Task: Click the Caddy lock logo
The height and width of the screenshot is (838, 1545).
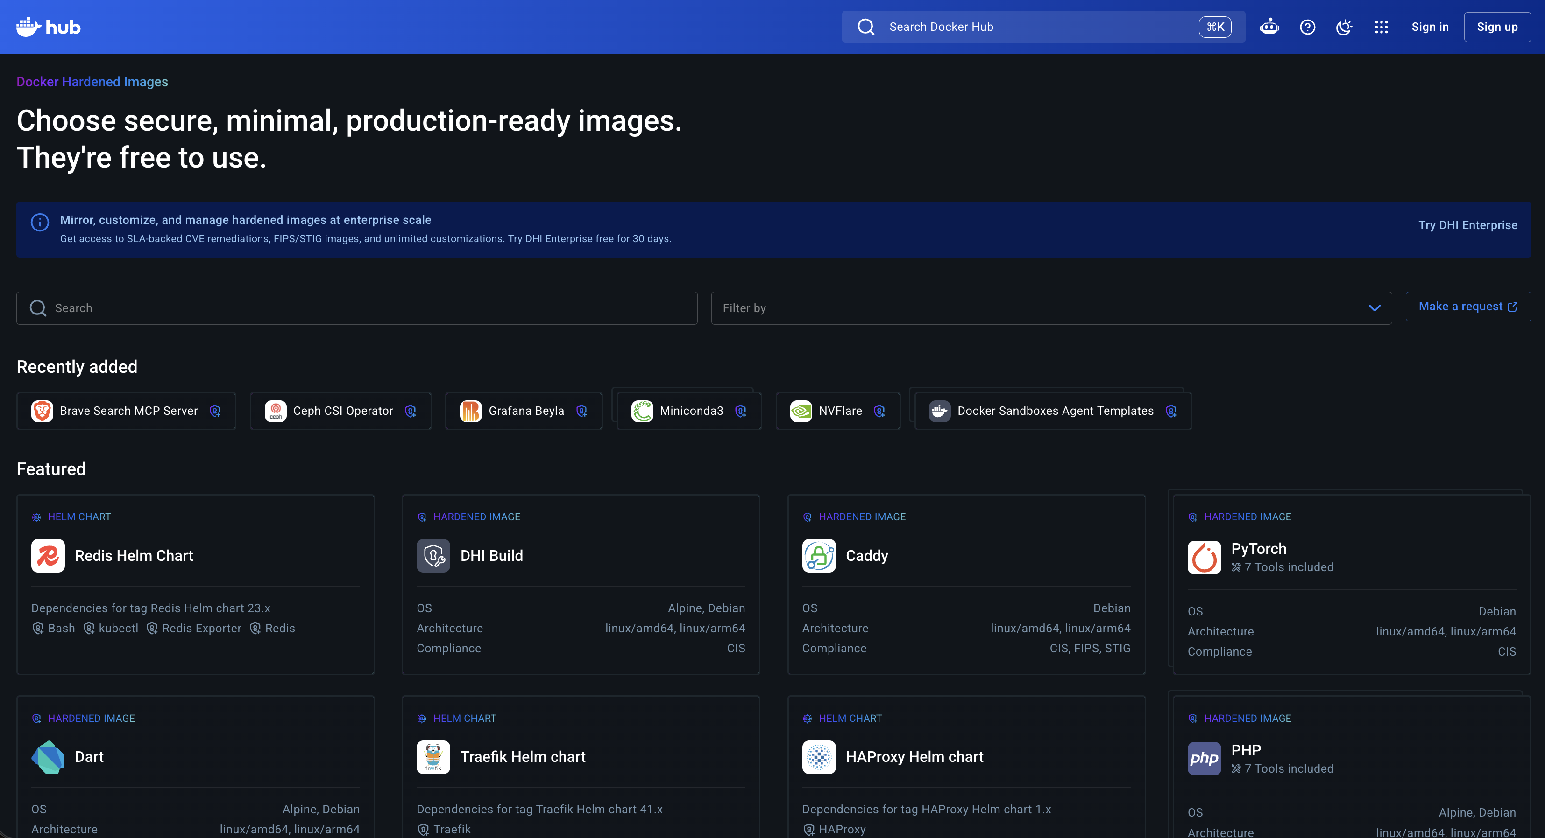Action: pyautogui.click(x=819, y=556)
